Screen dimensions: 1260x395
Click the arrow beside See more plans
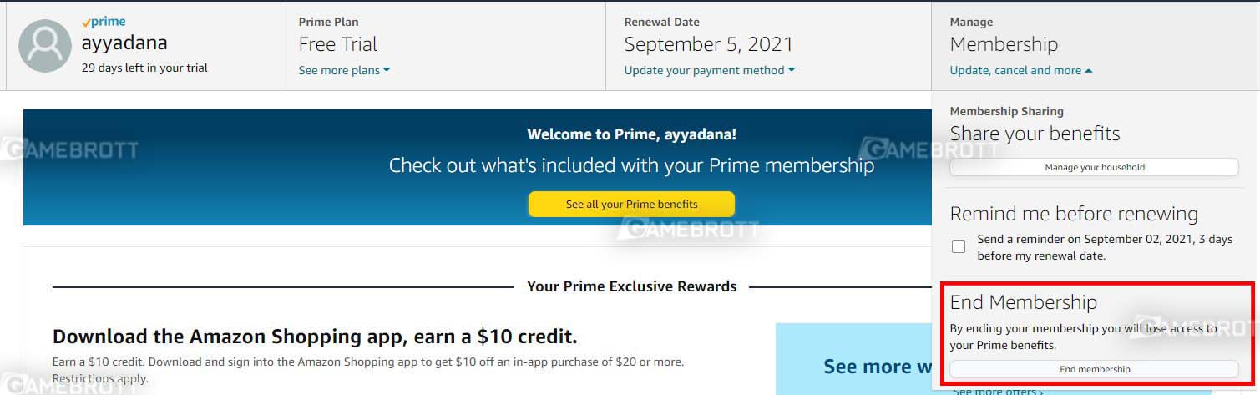tap(387, 70)
